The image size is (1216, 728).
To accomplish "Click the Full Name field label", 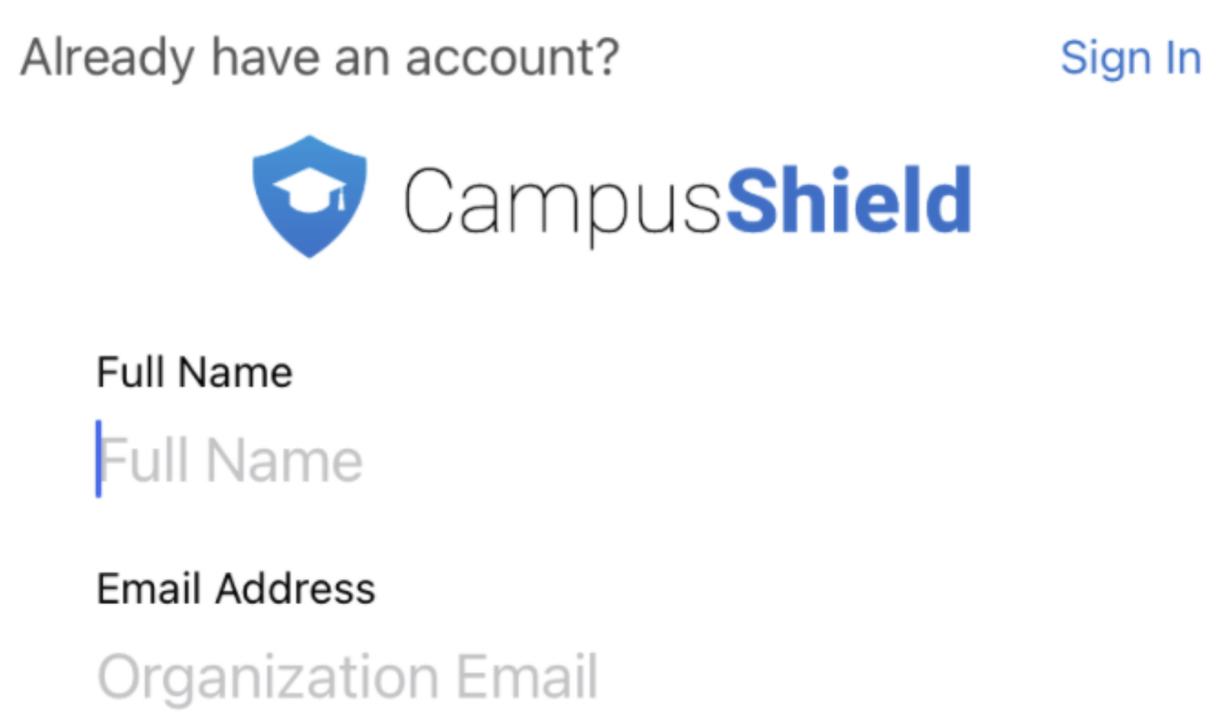I will [194, 372].
